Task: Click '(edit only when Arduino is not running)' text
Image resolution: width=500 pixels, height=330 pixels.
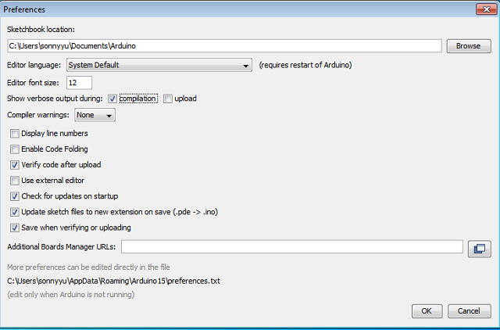Action: tap(71, 295)
